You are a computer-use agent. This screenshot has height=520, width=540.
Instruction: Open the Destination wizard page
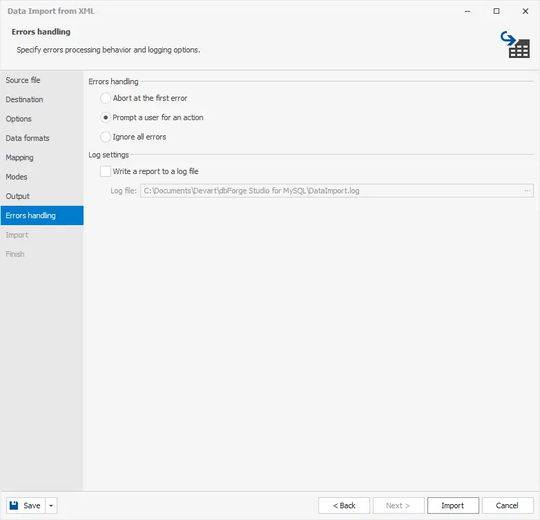[24, 99]
